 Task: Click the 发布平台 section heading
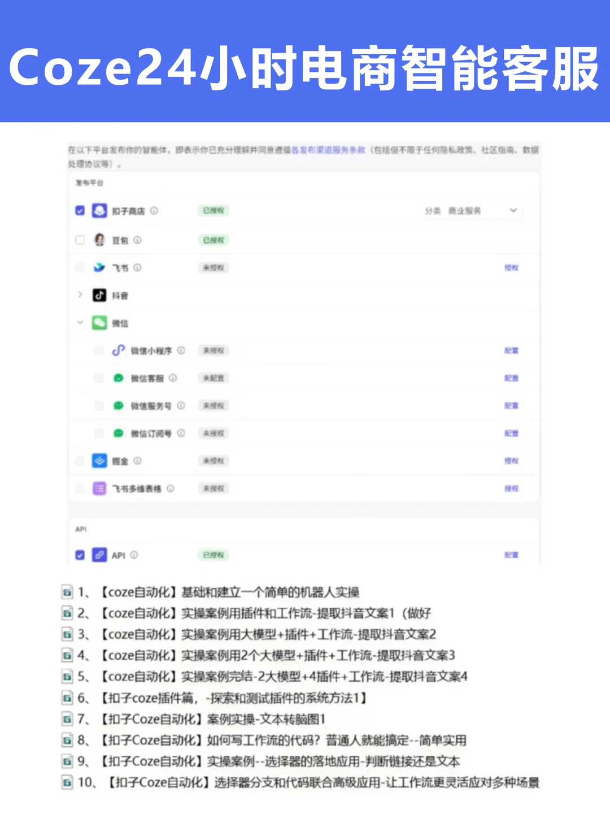pos(89,183)
